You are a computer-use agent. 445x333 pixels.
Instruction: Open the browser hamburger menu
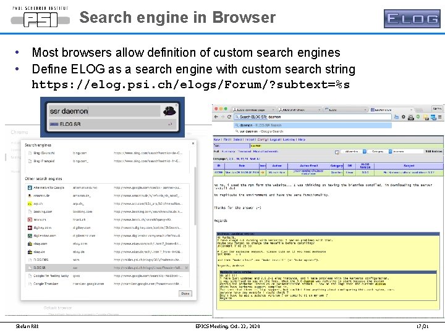(440, 117)
